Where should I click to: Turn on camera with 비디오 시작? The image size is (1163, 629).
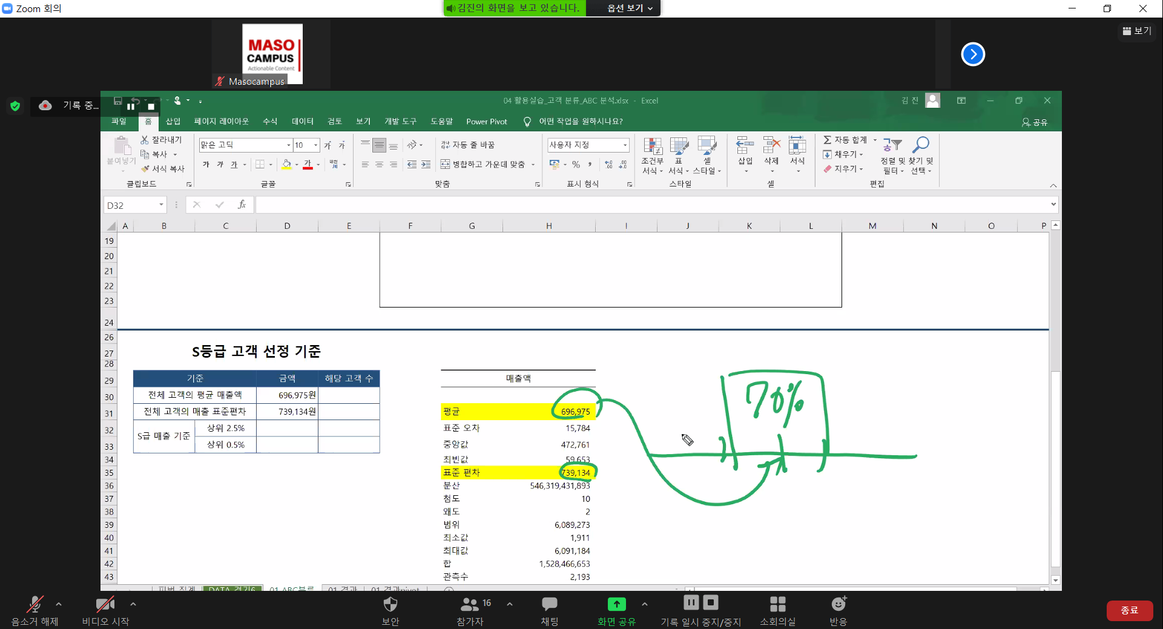(x=105, y=610)
